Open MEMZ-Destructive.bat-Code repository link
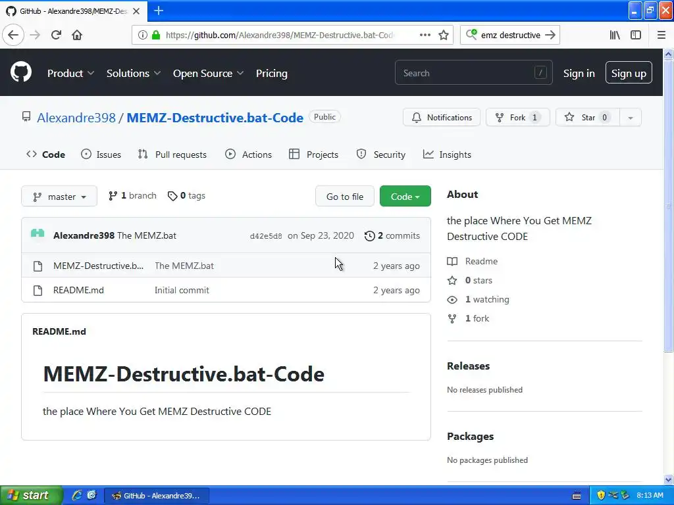The width and height of the screenshot is (674, 505). pos(215,118)
